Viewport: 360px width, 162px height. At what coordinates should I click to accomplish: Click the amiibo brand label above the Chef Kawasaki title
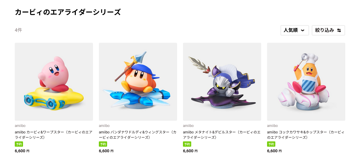(272, 126)
